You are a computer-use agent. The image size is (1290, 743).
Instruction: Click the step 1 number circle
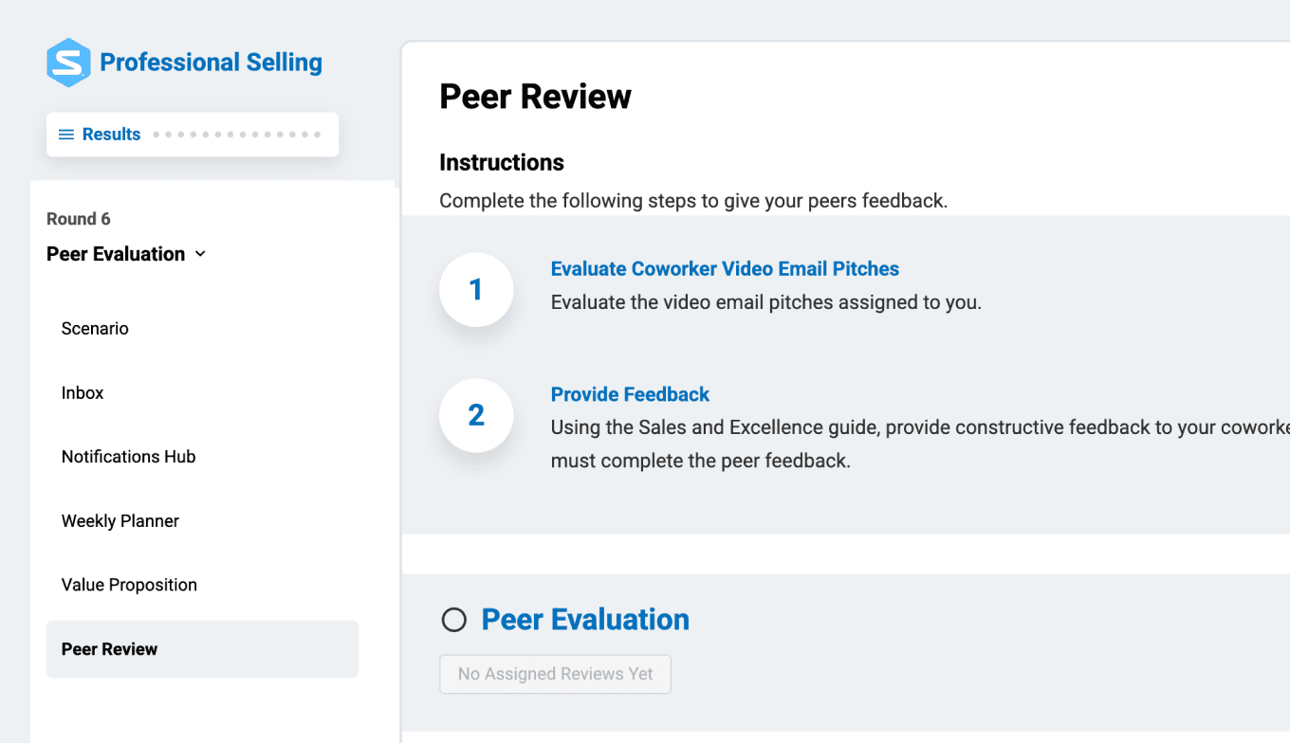(476, 290)
